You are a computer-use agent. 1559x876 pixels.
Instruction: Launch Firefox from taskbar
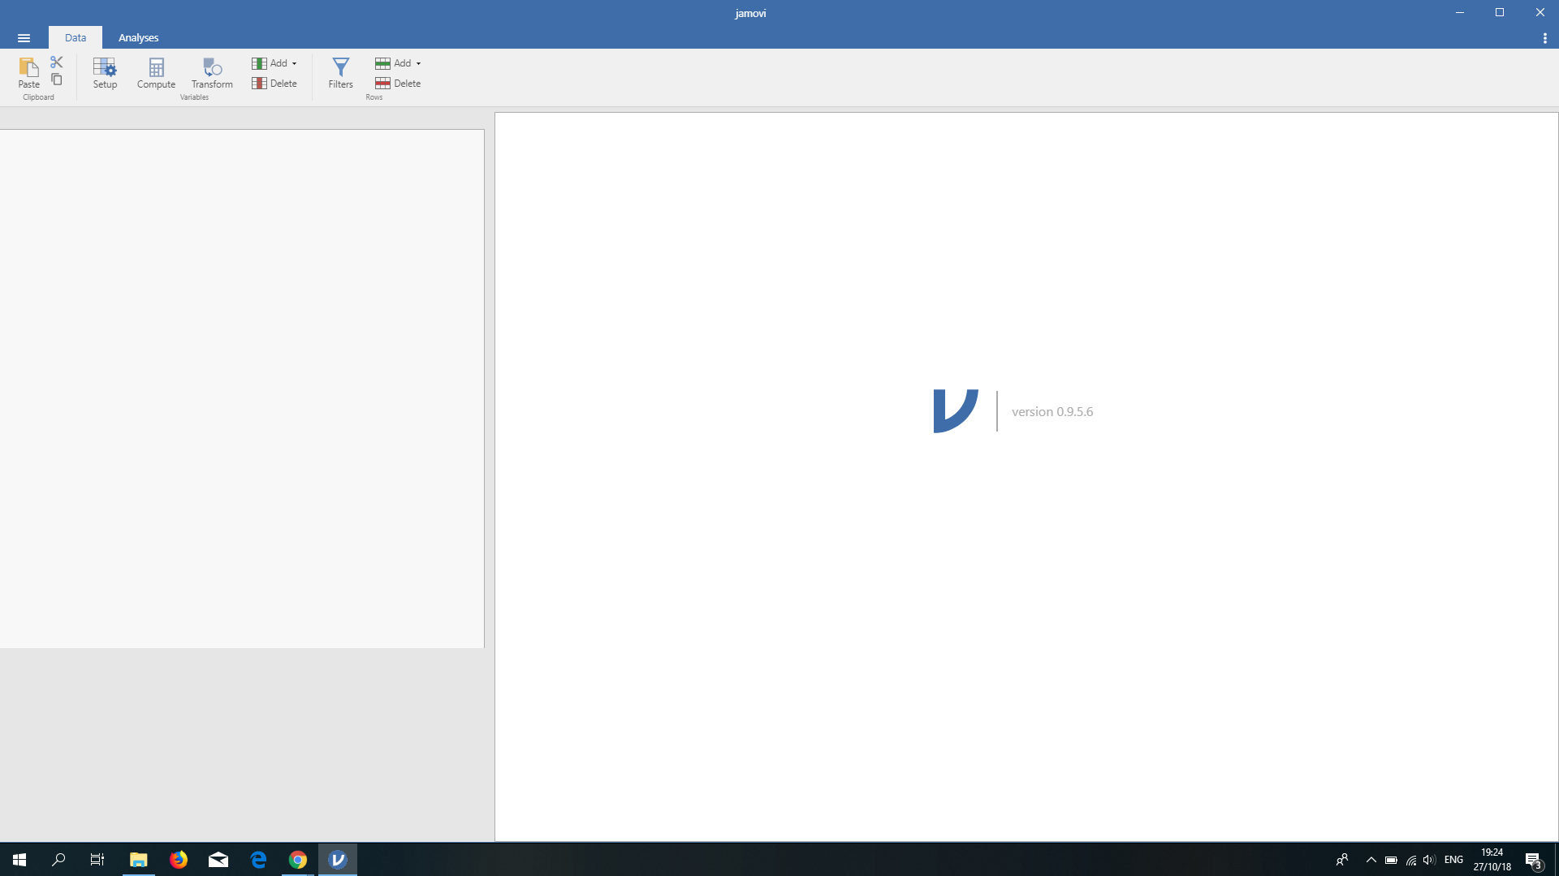click(179, 860)
